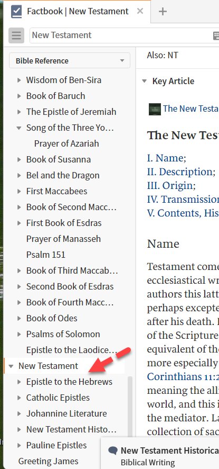
Task: Click the grid icon beside search box
Action: pyautogui.click(x=216, y=35)
